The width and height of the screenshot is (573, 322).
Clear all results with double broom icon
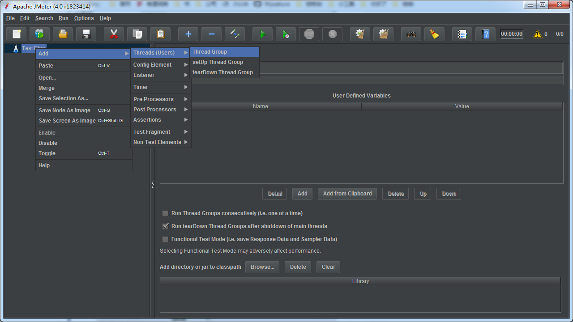[x=384, y=34]
